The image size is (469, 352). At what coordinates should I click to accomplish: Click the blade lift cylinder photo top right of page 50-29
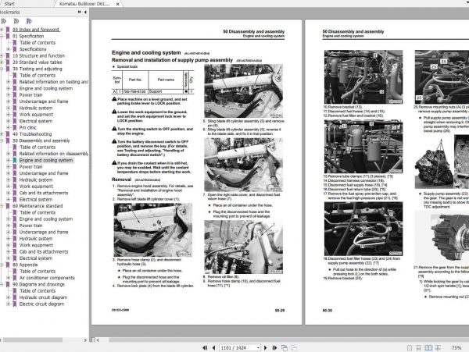point(243,91)
